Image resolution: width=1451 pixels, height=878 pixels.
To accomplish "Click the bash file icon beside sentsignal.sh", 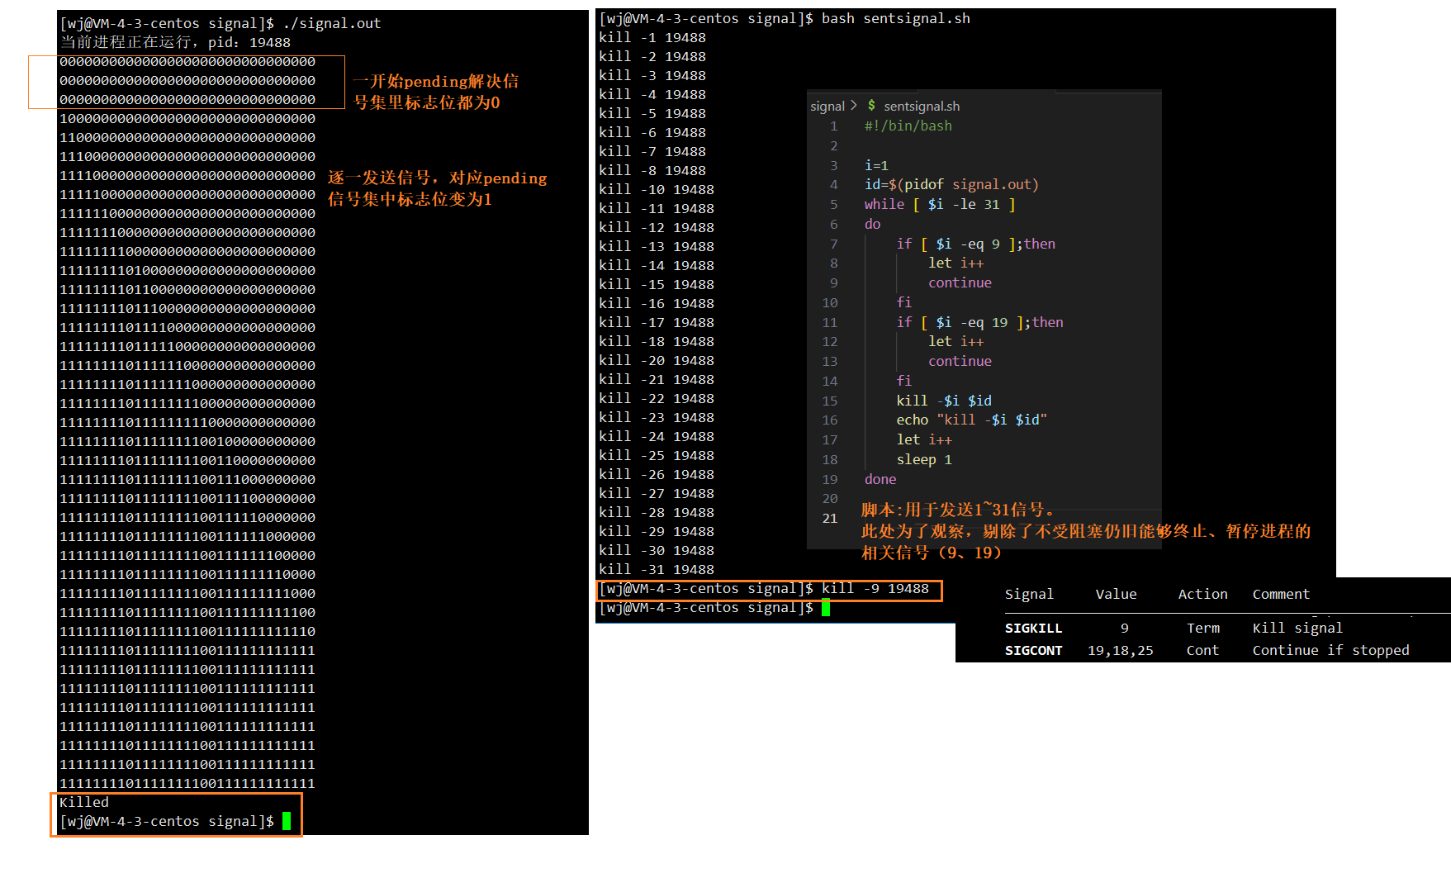I will 871,106.
